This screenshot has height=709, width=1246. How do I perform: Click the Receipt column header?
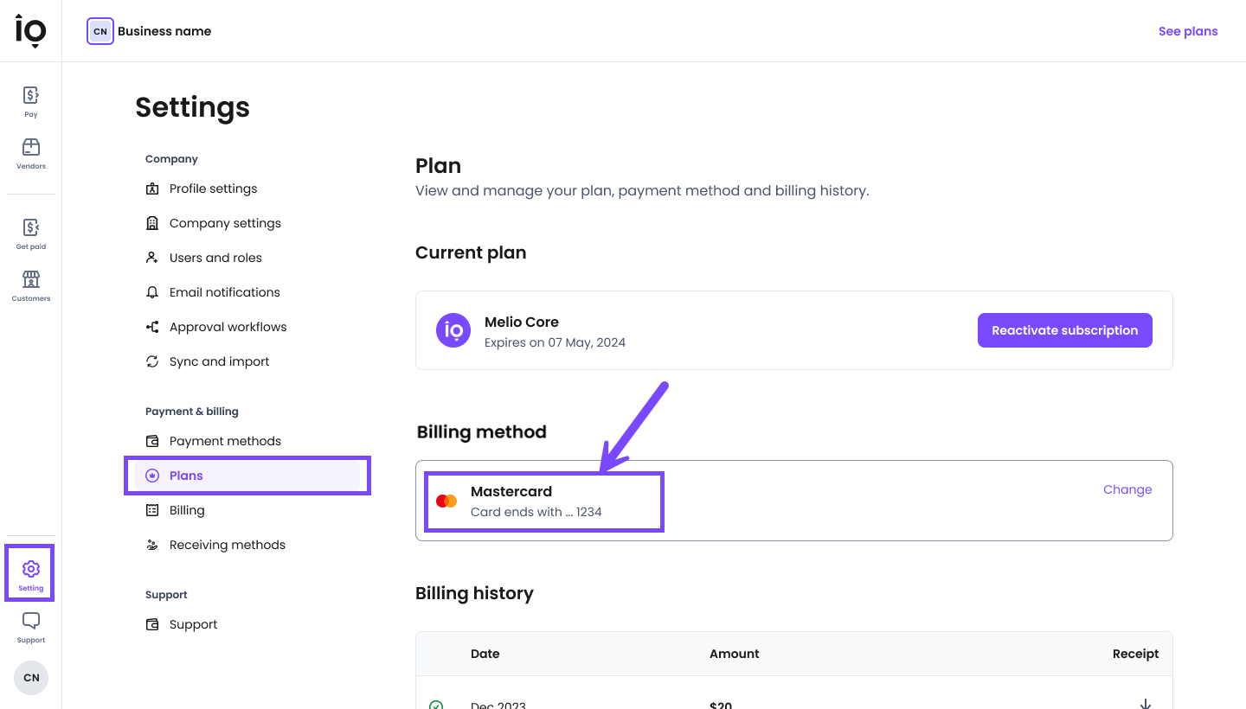1136,654
